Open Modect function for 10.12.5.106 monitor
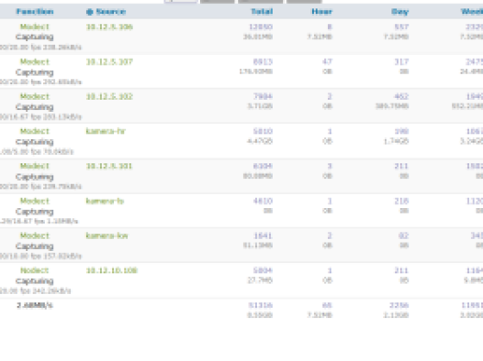The height and width of the screenshot is (361, 483). pos(35,27)
